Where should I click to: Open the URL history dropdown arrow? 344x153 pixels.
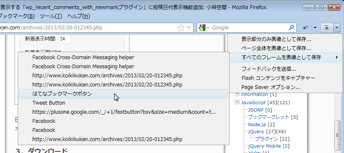pos(189,28)
